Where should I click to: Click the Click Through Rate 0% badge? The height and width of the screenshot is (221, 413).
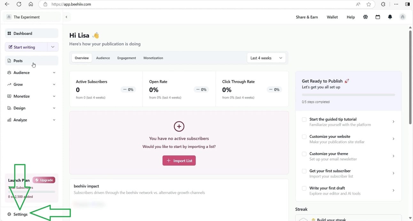click(274, 90)
